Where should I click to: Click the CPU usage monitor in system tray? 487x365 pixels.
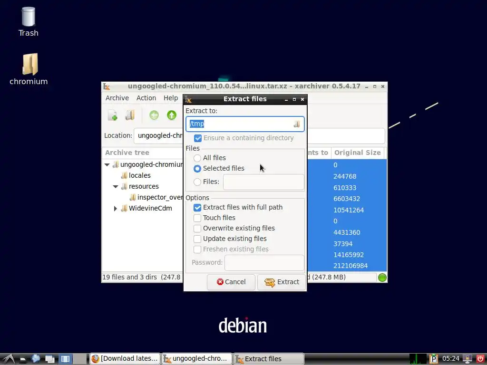click(x=418, y=359)
